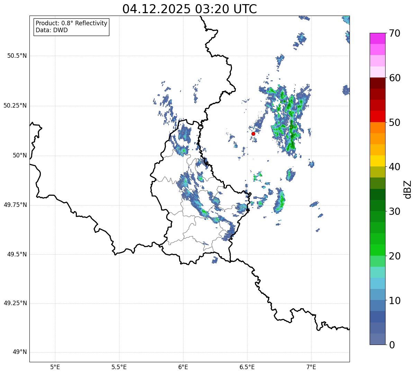The width and height of the screenshot is (416, 374).
Task: Click the 10 colorbar tick label
Action: (x=395, y=301)
